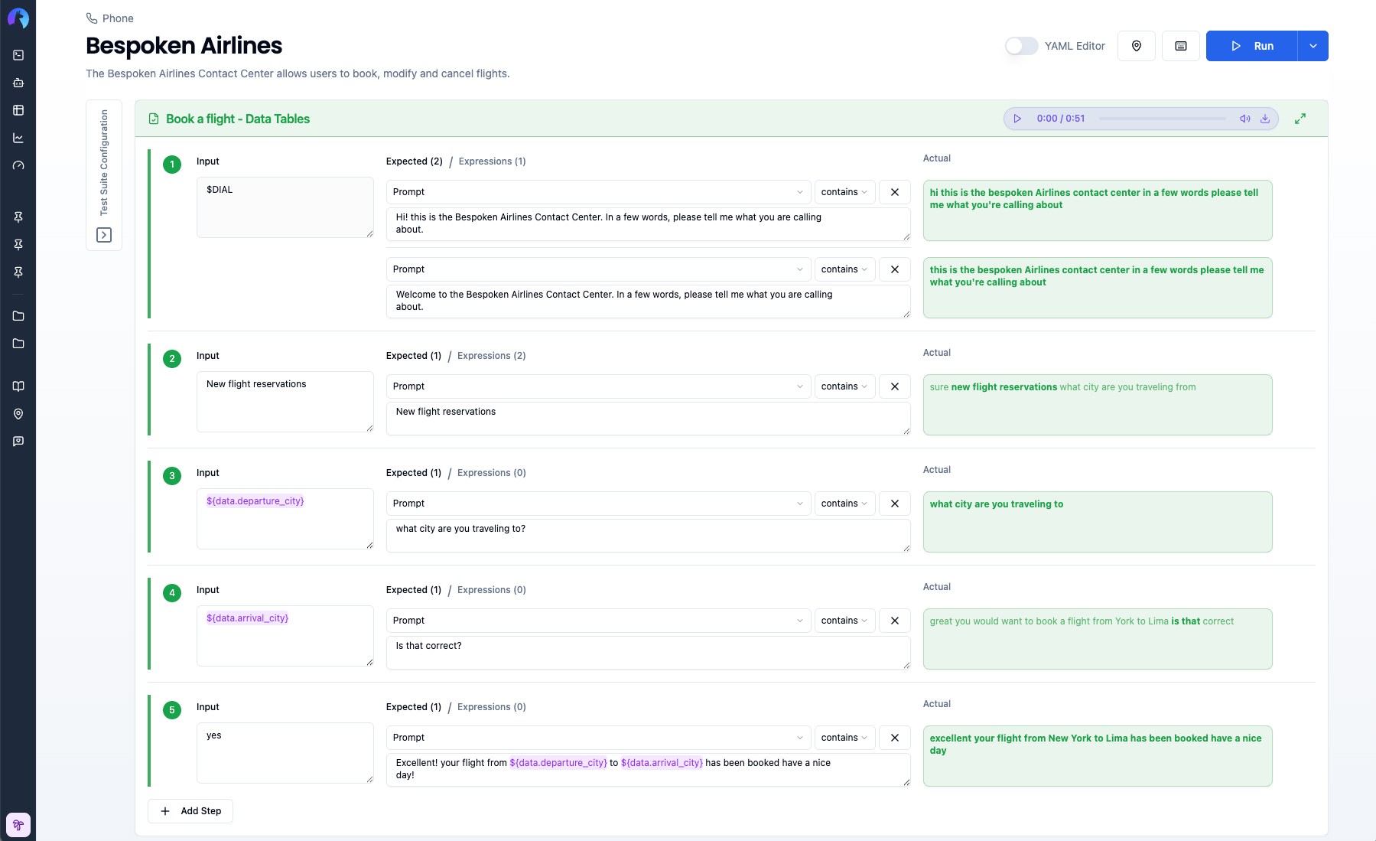Image resolution: width=1376 pixels, height=841 pixels.
Task: Open the Run button dropdown arrow
Action: click(1313, 46)
